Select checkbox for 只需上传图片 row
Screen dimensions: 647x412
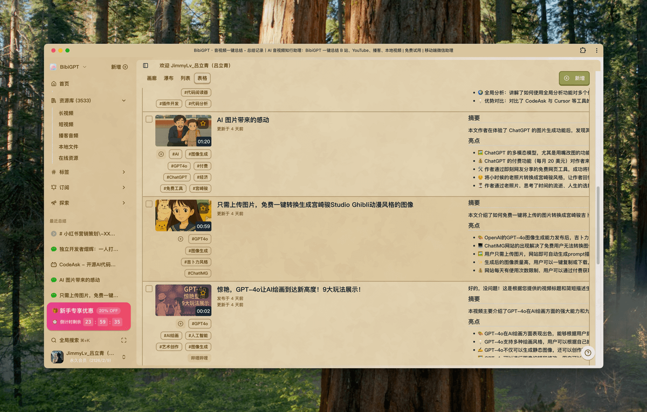149,204
